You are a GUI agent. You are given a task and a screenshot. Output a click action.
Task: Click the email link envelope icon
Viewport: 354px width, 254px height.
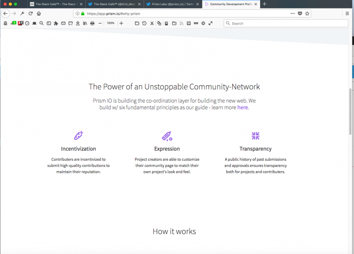(63, 23)
